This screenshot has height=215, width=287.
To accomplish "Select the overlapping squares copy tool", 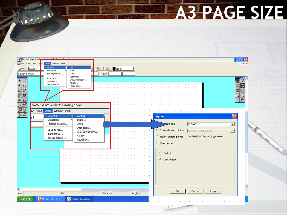I will click(20, 110).
